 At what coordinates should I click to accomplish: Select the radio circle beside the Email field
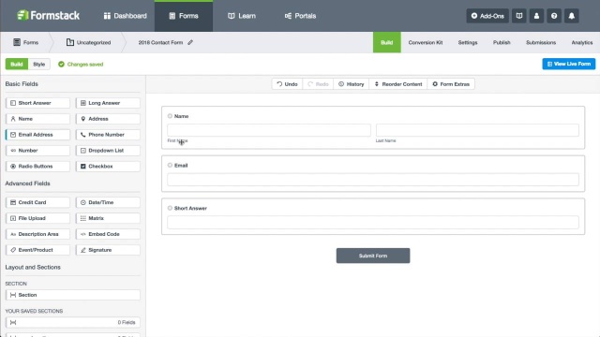[x=170, y=165]
